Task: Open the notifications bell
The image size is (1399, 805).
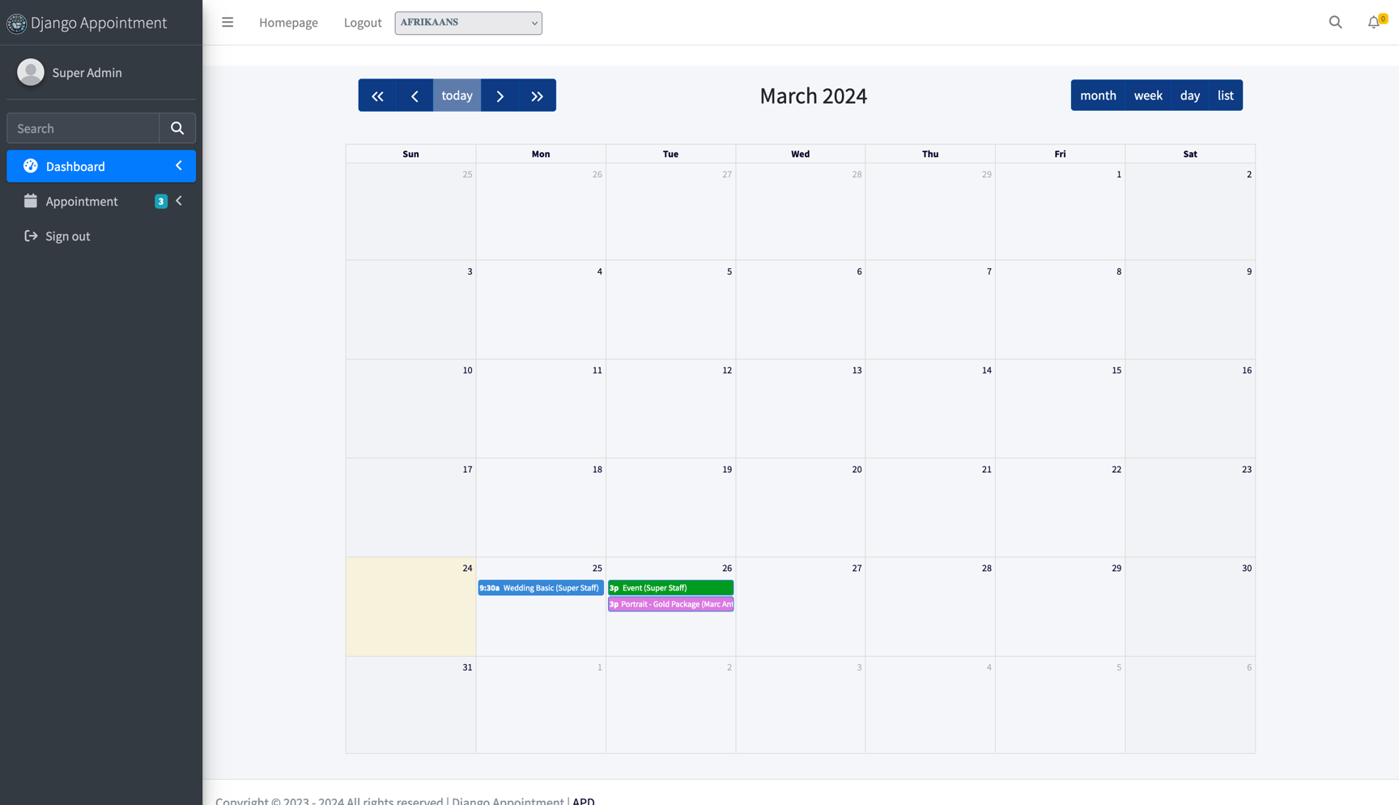Action: 1375,23
